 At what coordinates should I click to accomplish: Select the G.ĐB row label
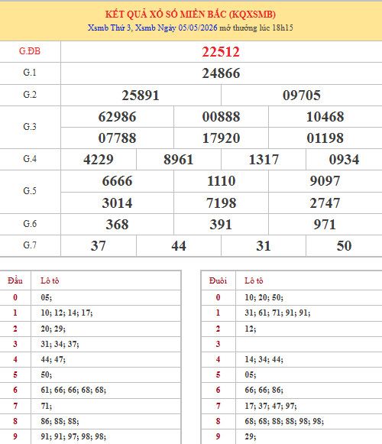point(30,51)
